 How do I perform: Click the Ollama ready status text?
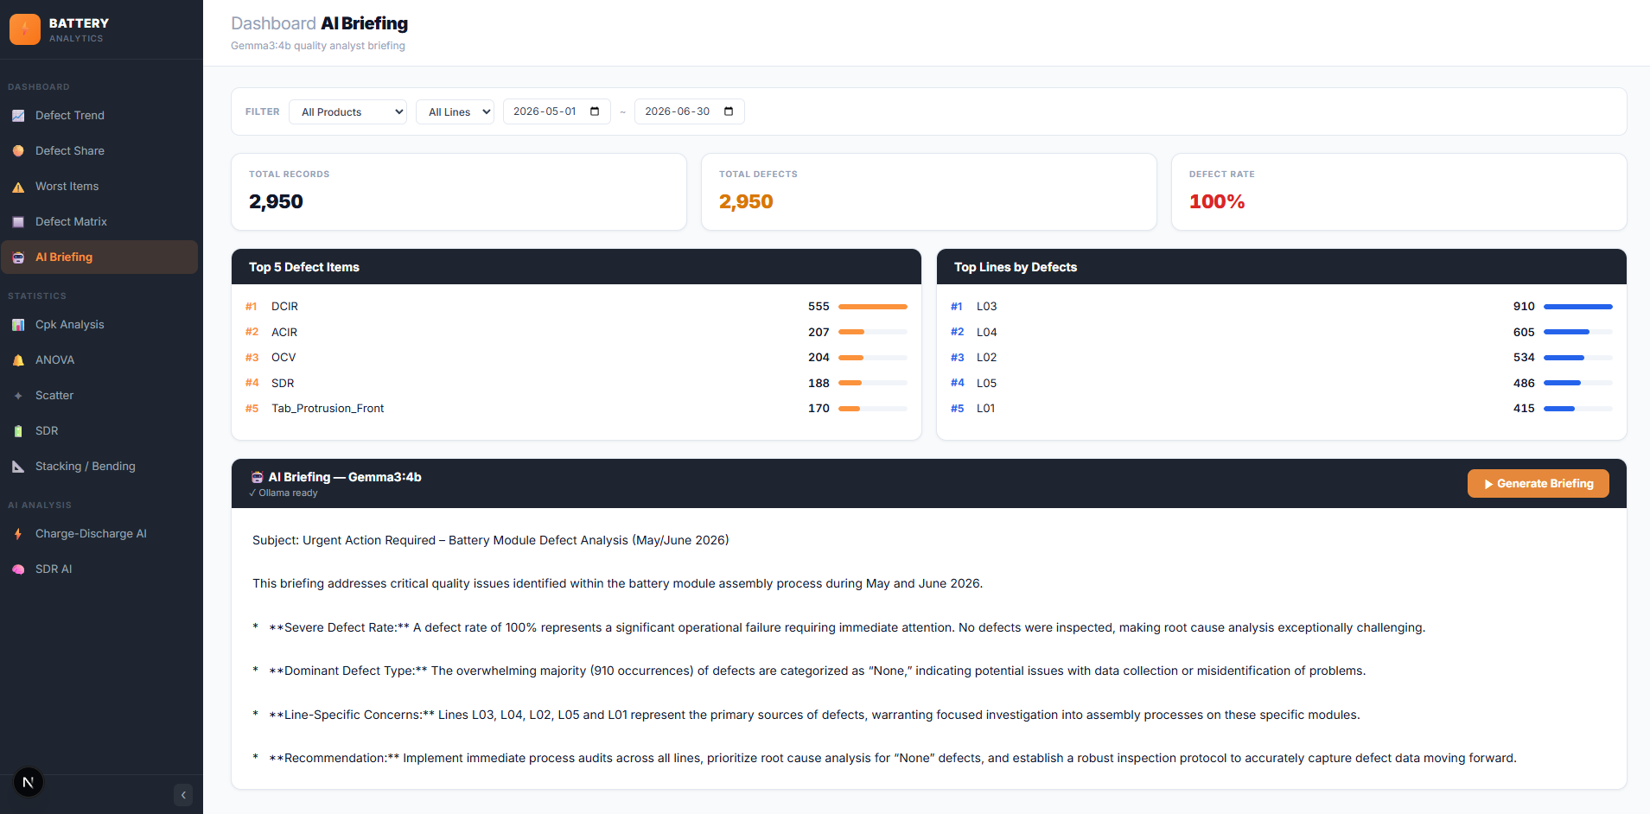point(283,493)
